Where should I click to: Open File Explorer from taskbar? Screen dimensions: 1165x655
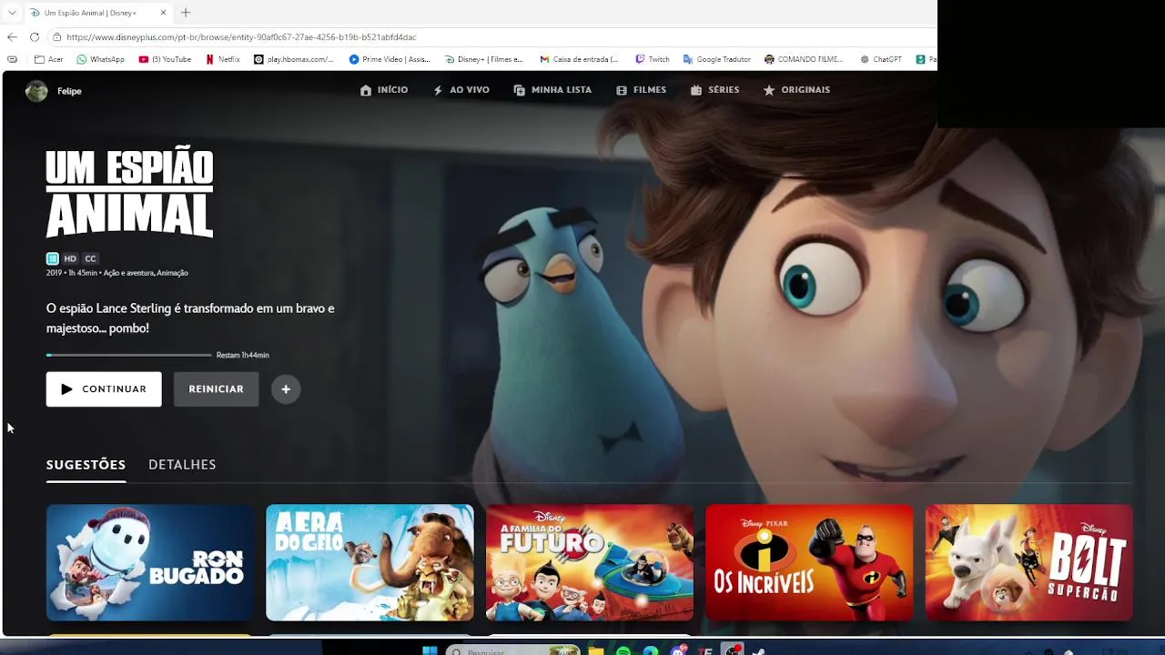pyautogui.click(x=596, y=651)
